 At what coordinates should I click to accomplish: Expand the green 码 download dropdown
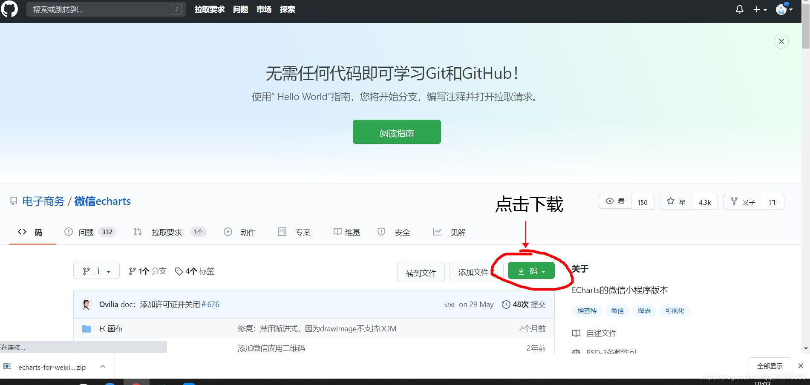[x=531, y=271]
